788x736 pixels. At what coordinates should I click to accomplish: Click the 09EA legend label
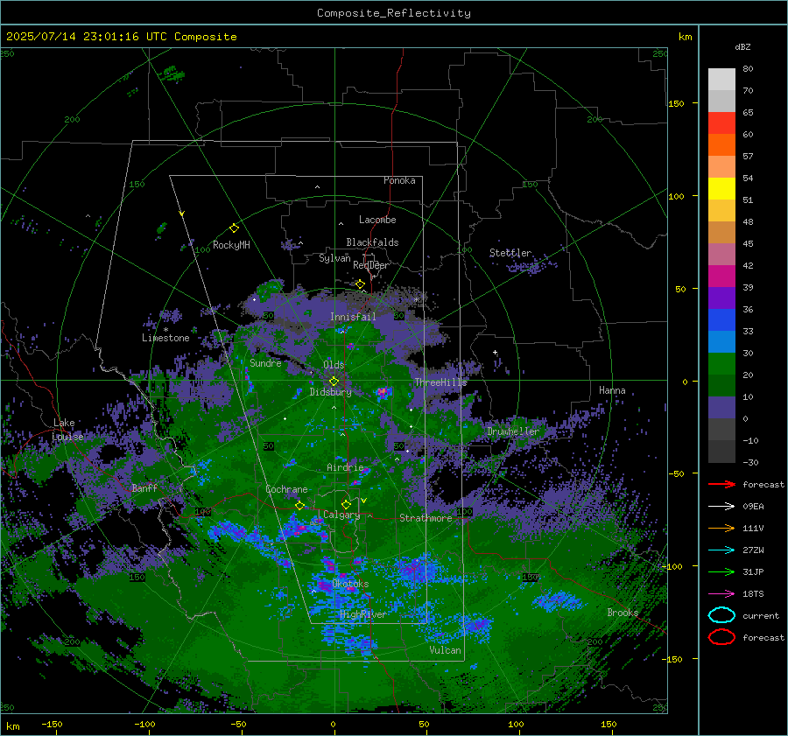[753, 507]
